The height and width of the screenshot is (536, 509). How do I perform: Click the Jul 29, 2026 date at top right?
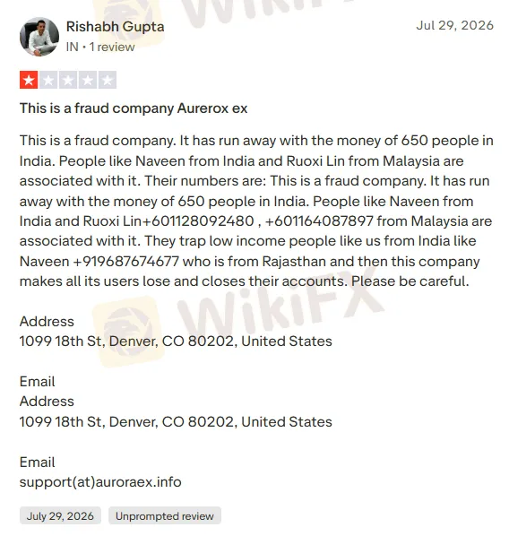[454, 26]
